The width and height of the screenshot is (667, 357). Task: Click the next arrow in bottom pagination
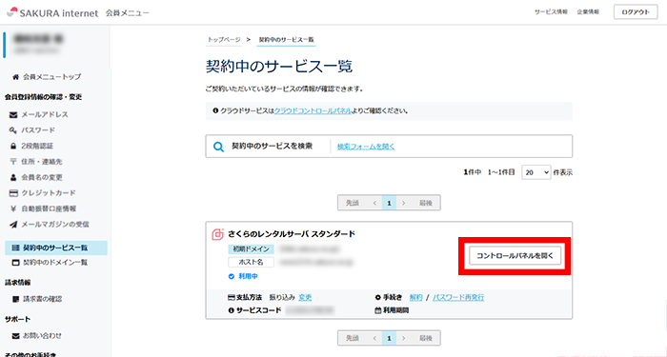click(x=404, y=338)
